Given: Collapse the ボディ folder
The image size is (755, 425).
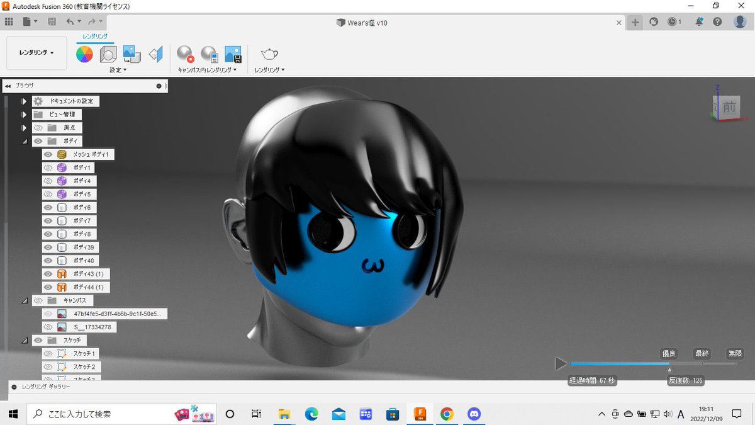Looking at the screenshot, I should (25, 142).
